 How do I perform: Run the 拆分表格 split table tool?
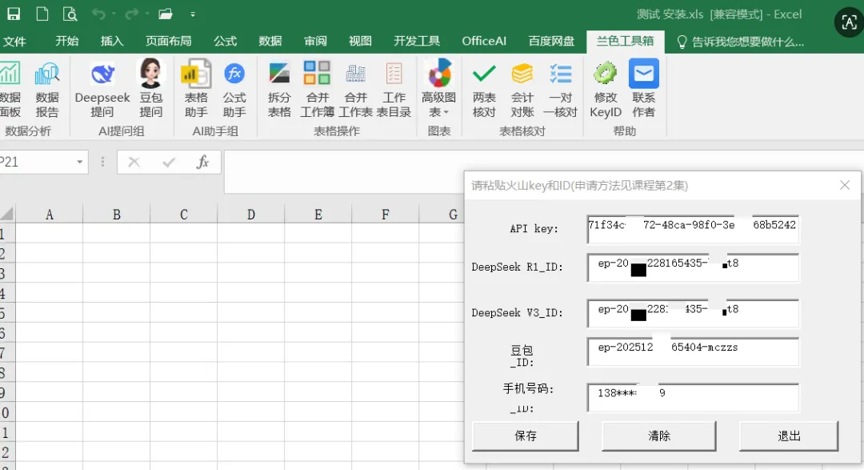279,89
